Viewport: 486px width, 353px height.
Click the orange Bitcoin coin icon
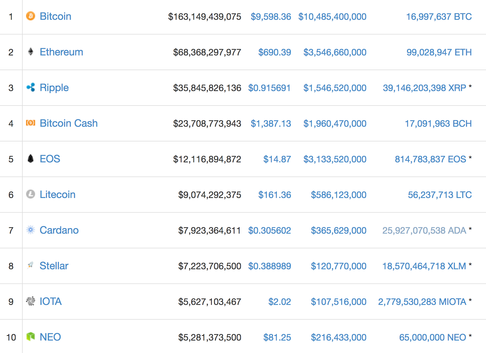31,16
